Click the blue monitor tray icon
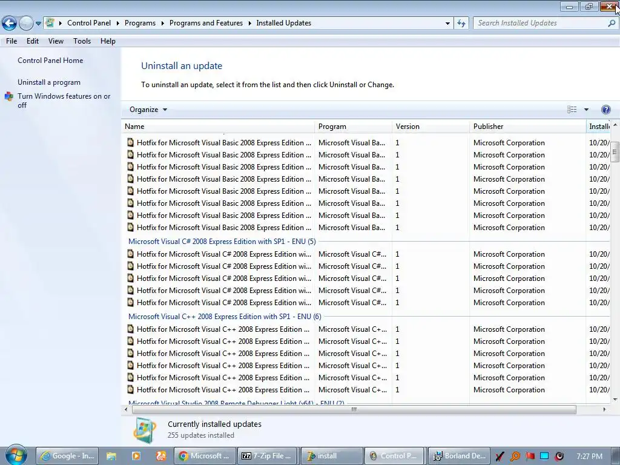The width and height of the screenshot is (620, 465). click(544, 457)
